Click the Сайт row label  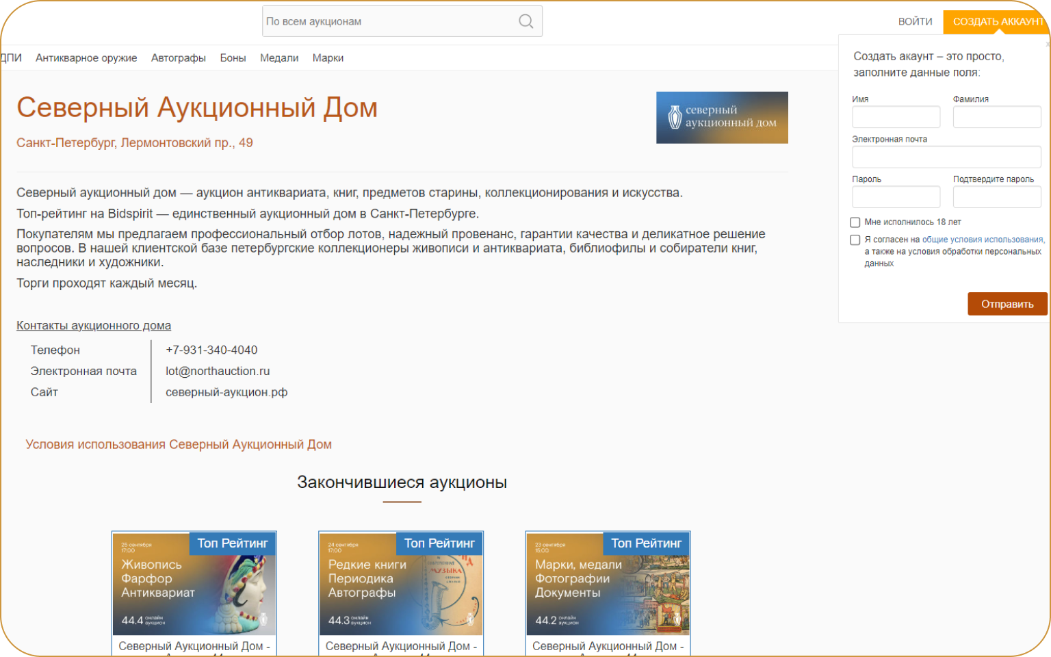tap(44, 392)
